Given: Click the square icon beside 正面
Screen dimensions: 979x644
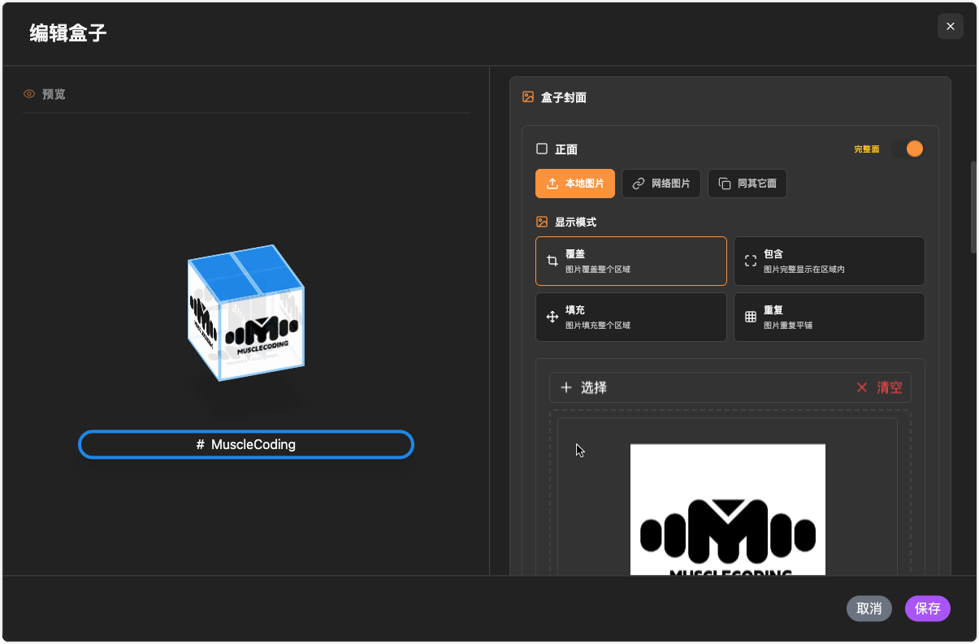Looking at the screenshot, I should (x=542, y=149).
